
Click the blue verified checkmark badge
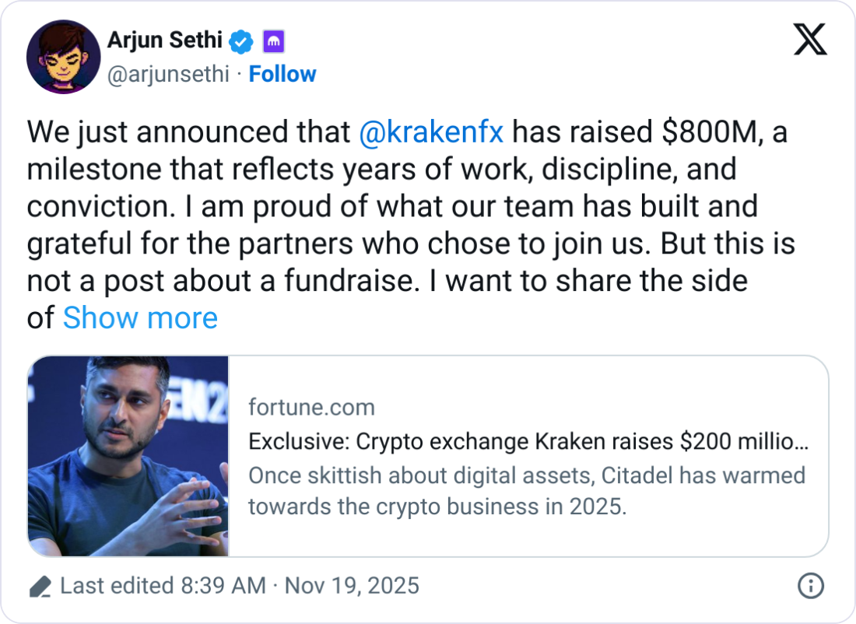coord(241,41)
